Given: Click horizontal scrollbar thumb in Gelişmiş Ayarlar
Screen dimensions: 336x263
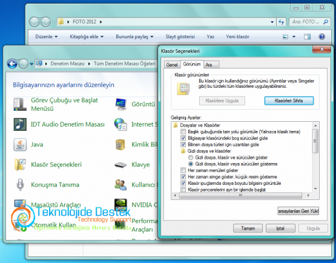Looking at the screenshot, I should click(240, 195).
